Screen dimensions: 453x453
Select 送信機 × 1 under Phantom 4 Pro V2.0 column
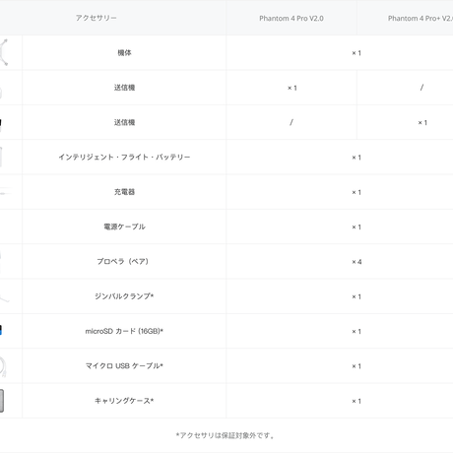coord(292,88)
